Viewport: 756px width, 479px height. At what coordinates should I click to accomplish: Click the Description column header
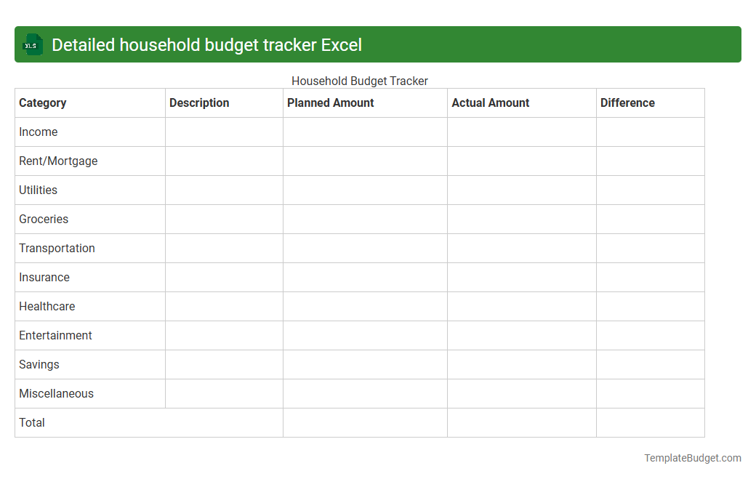click(199, 102)
